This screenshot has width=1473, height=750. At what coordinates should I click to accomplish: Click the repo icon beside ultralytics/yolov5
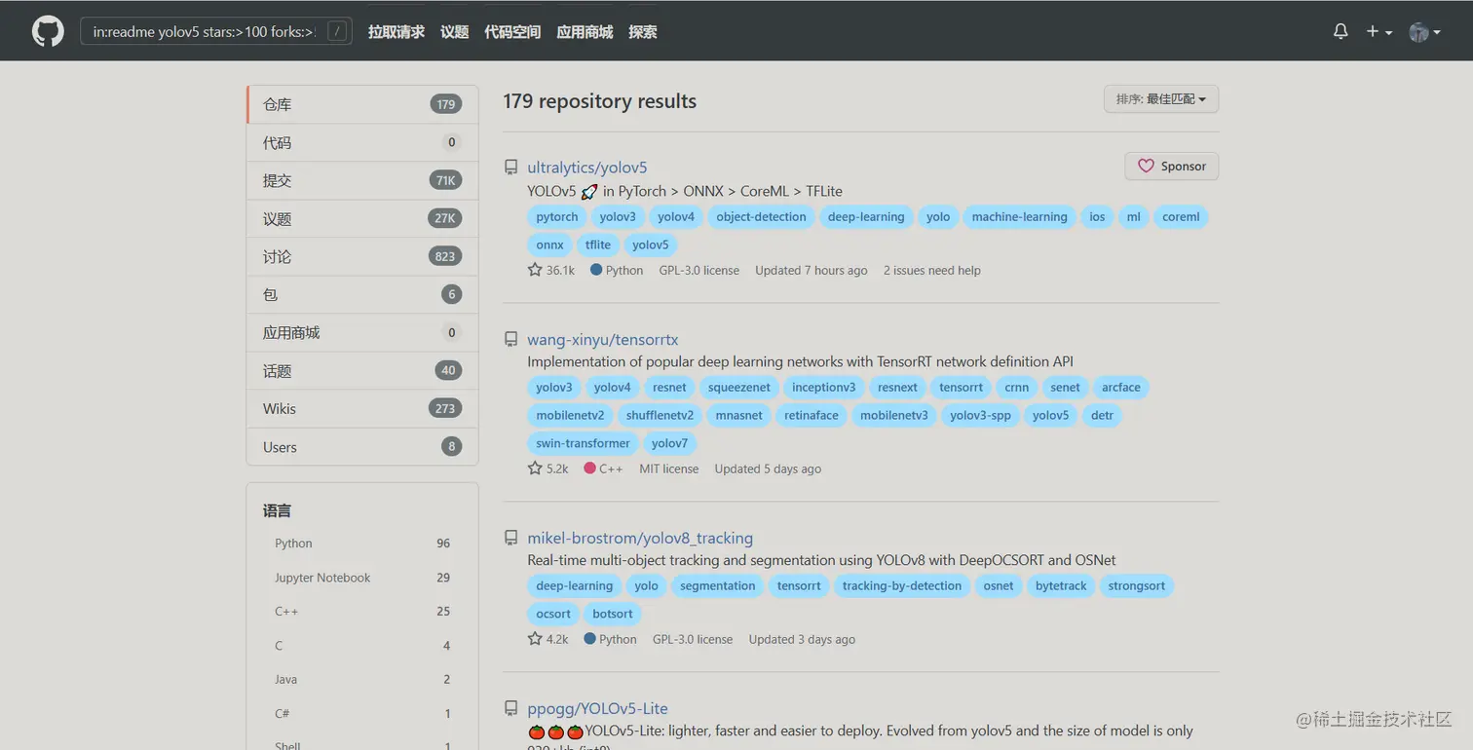(x=510, y=168)
